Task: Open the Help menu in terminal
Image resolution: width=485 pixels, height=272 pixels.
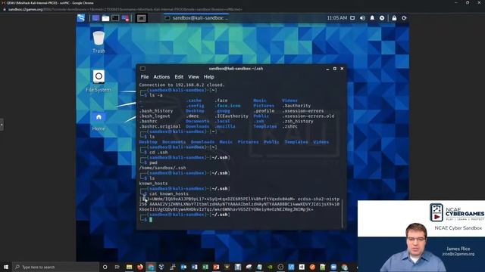Action: pyautogui.click(x=209, y=77)
